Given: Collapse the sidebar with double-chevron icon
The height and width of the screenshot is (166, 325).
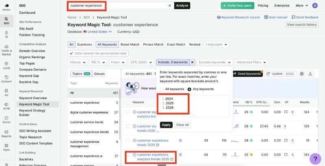Looking at the screenshot, I should [x=6, y=164].
